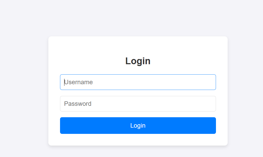
Task: Click inside the Password placeholder text
Action: [78, 104]
